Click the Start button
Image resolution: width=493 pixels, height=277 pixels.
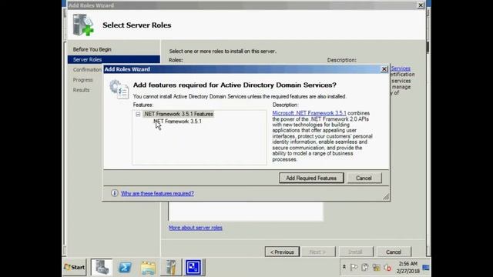tap(75, 267)
